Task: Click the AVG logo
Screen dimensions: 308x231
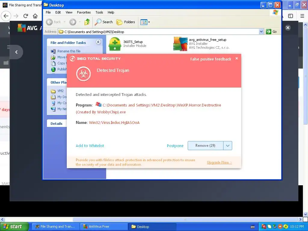Action: 27,28
